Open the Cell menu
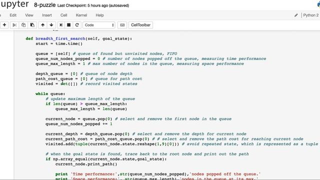The width and height of the screenshot is (320, 180). [x=63, y=15]
